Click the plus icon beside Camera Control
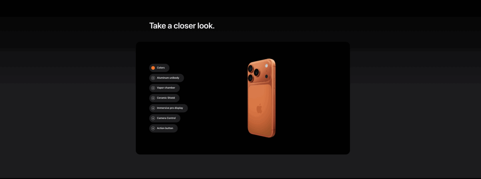The height and width of the screenshot is (179, 481). coord(153,118)
